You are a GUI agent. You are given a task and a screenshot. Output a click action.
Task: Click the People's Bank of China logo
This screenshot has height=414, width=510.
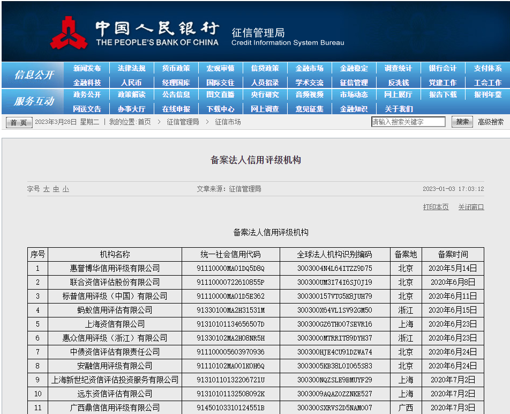(x=69, y=33)
